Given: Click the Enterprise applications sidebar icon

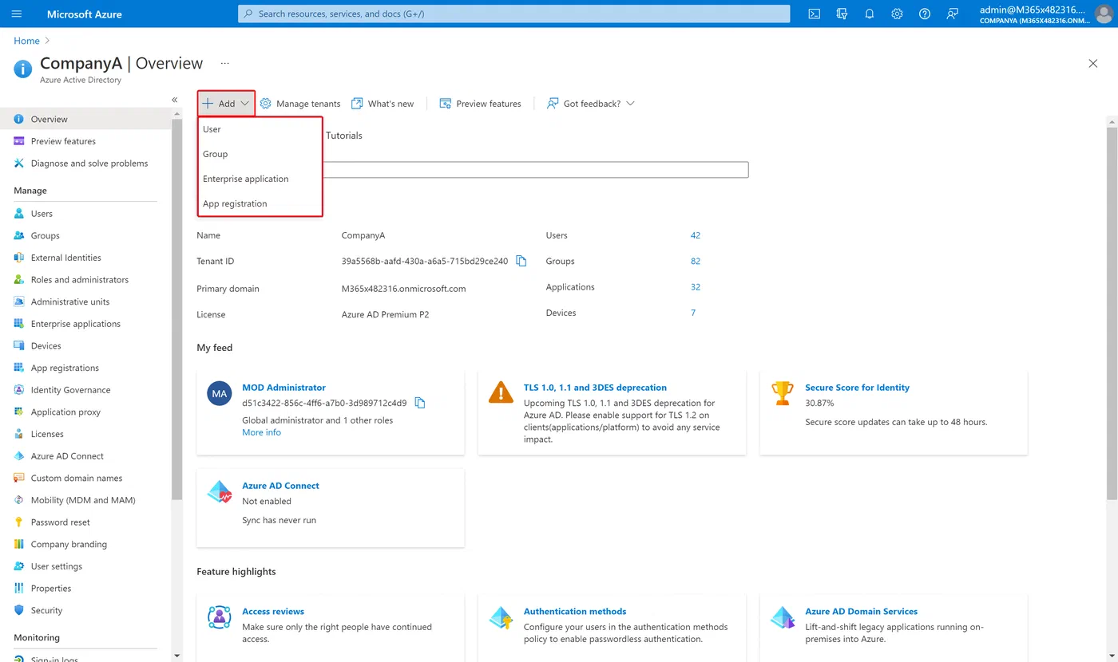Looking at the screenshot, I should tap(19, 324).
